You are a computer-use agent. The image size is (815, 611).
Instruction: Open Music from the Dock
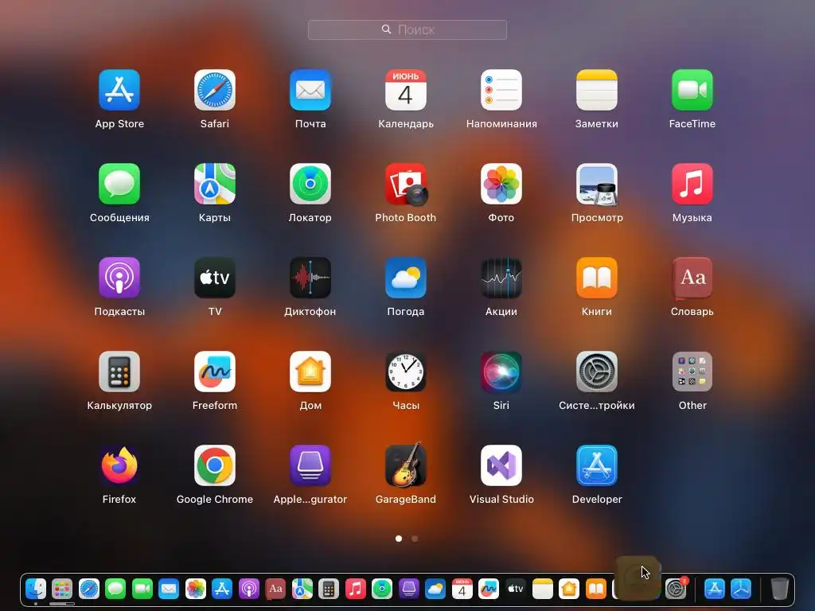click(356, 590)
